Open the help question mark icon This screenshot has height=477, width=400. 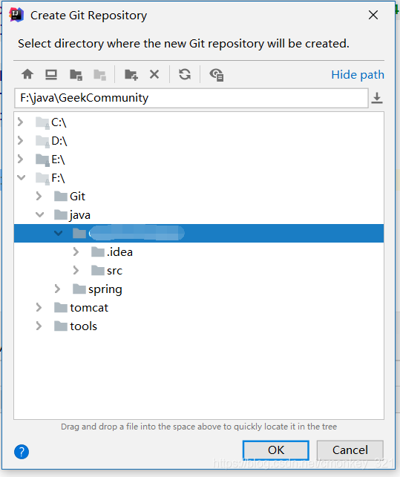[x=22, y=452]
